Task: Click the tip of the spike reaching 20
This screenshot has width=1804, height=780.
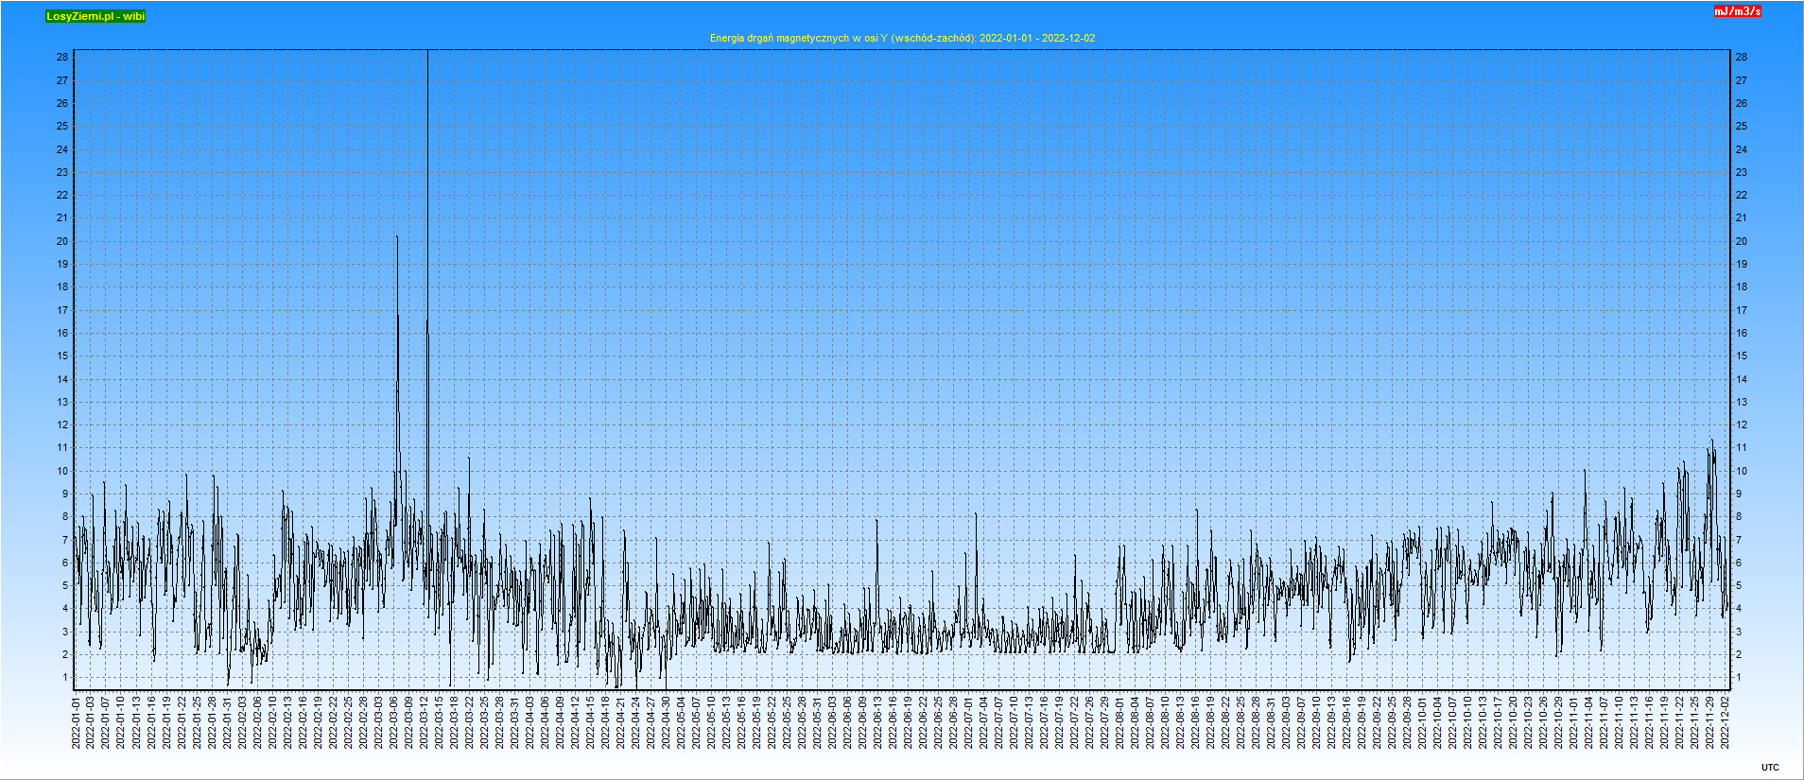Action: tap(397, 237)
